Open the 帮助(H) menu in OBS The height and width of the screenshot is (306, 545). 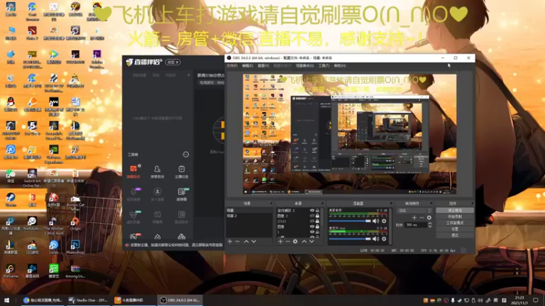pos(339,65)
